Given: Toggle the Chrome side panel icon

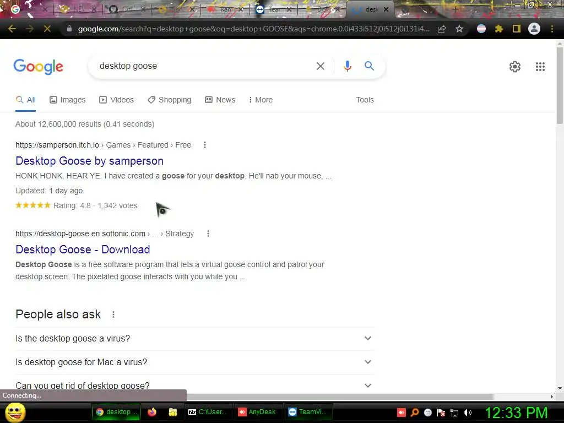Looking at the screenshot, I should (516, 29).
